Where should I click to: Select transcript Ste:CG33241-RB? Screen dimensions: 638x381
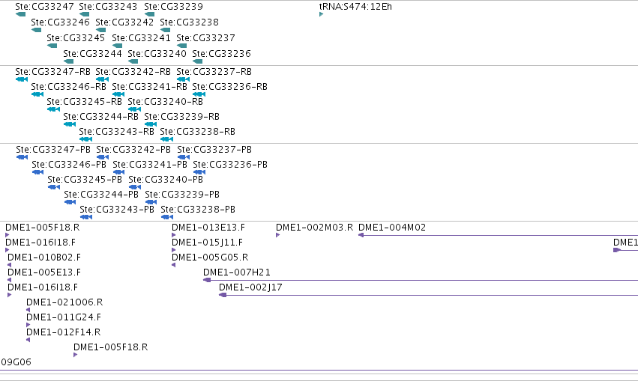tap(149, 87)
